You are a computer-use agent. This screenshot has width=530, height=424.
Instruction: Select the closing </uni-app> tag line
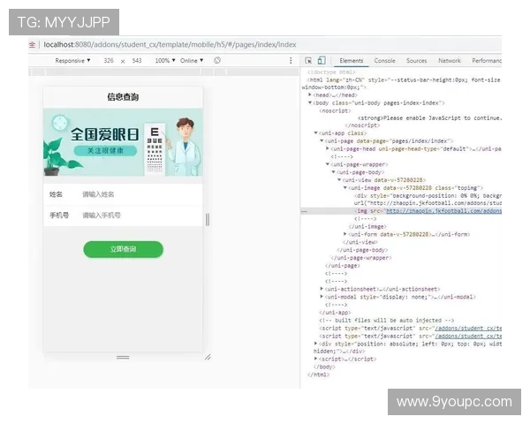point(335,313)
